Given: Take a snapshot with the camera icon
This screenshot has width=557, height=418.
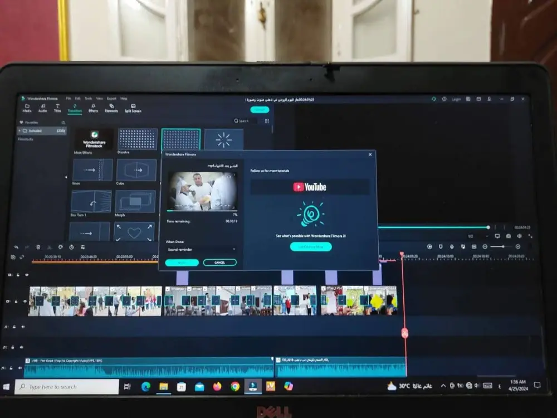Looking at the screenshot, I should tap(509, 236).
